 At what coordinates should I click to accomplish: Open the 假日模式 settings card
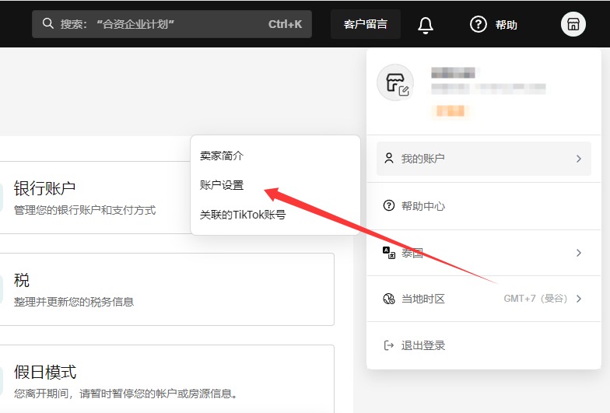point(156,380)
